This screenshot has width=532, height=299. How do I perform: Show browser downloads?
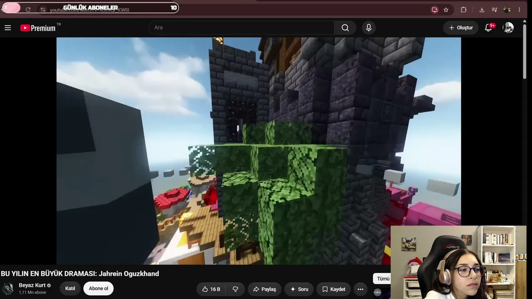tap(482, 10)
